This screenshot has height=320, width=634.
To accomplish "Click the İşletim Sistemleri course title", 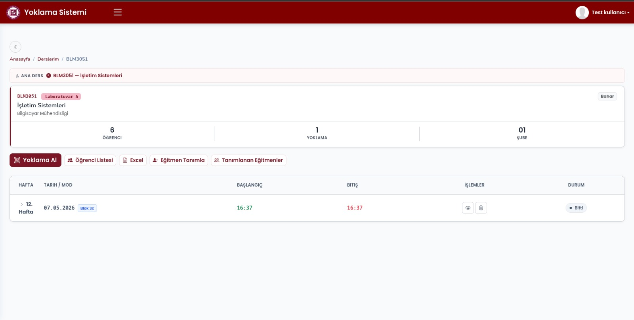I will pos(41,105).
